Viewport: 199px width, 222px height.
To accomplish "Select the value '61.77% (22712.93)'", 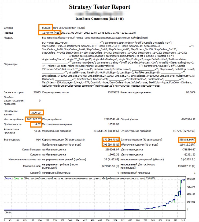I will point(184,131).
